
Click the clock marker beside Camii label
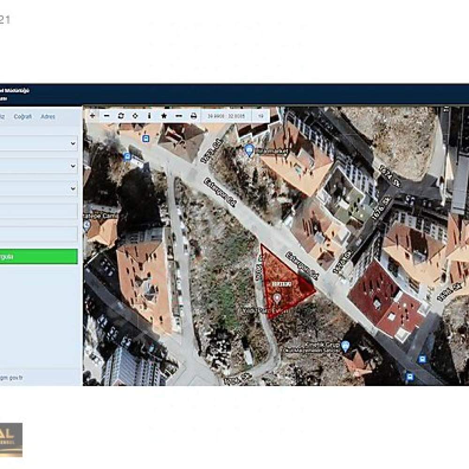pyautogui.click(x=86, y=225)
